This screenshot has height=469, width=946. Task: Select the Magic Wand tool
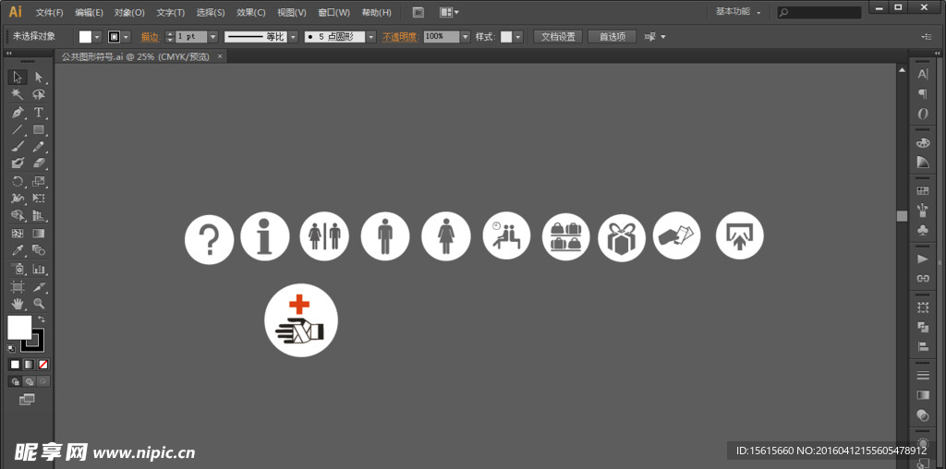(x=18, y=95)
